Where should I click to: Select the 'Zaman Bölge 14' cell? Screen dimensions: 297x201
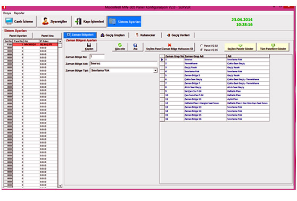pyautogui.click(x=205, y=111)
